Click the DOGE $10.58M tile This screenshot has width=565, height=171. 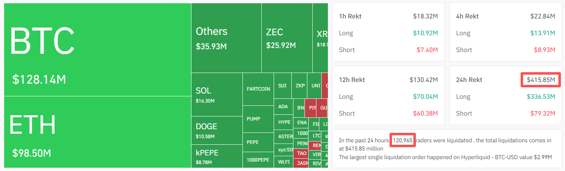[x=217, y=130]
